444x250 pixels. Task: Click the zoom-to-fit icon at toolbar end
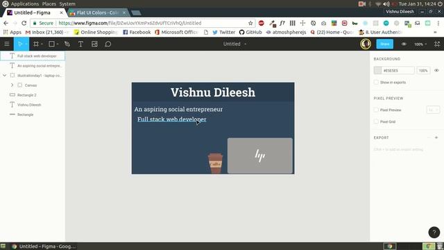click(437, 44)
